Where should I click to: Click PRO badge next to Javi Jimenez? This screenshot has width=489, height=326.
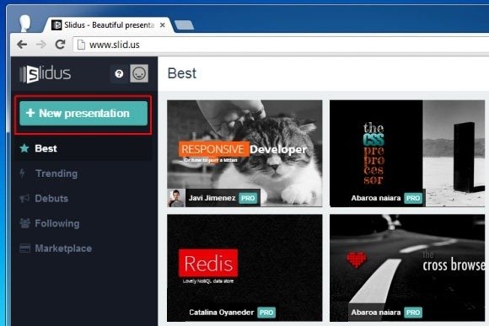[248, 198]
